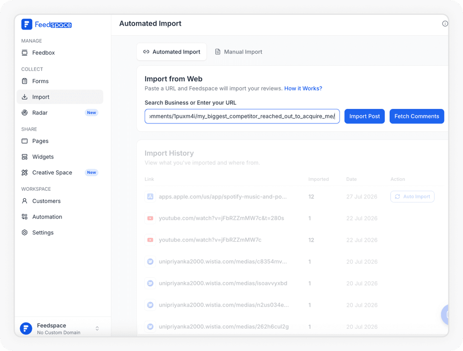Screen dimensions: 463x351
Task: Go to the Pages section
Action: (60, 141)
